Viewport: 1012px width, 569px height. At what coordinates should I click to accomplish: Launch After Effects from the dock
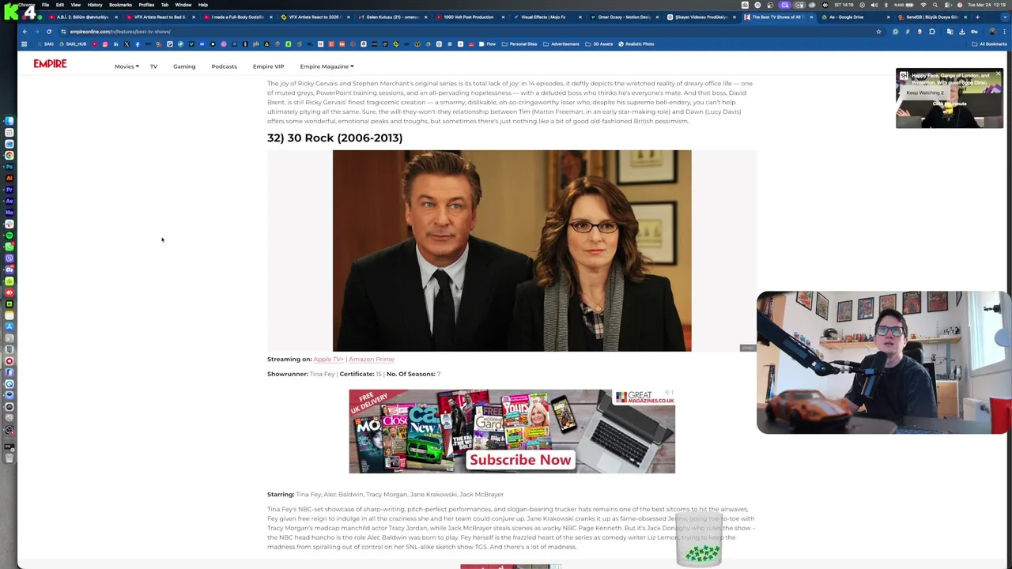[9, 201]
